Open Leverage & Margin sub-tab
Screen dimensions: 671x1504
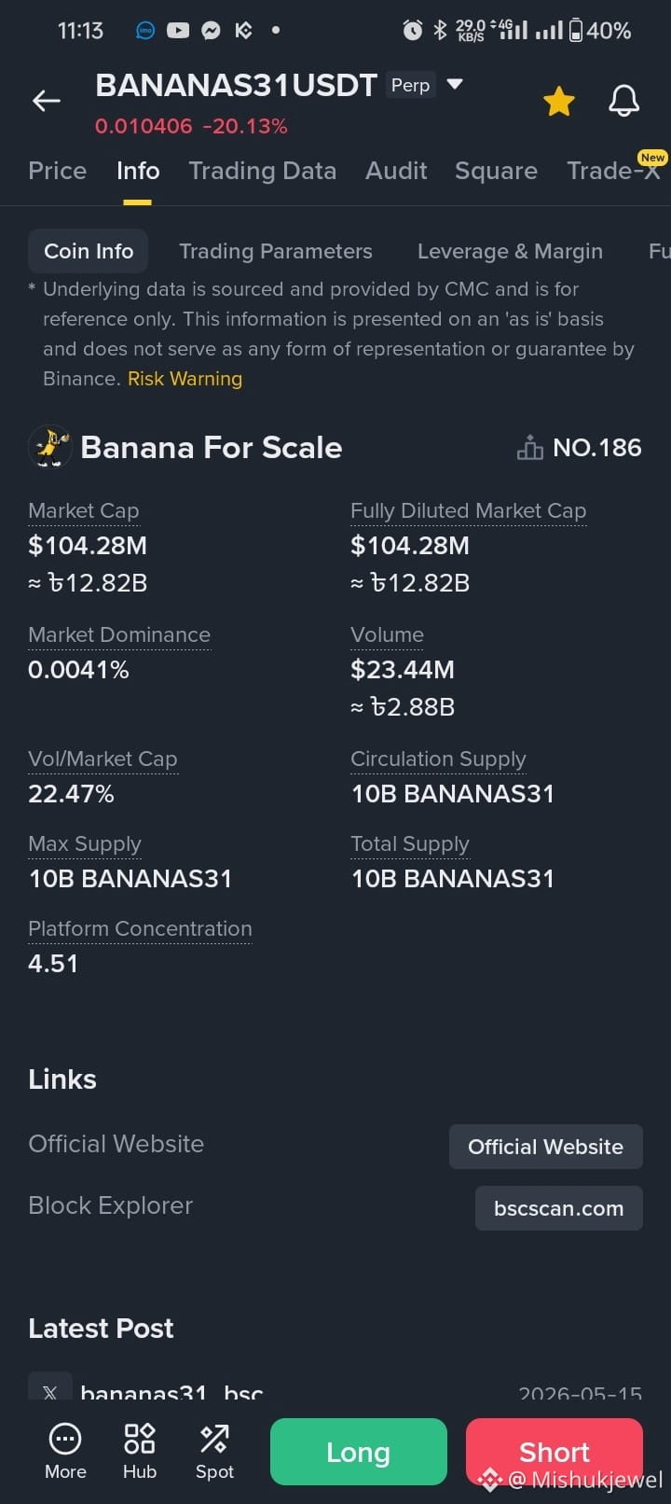pos(510,251)
